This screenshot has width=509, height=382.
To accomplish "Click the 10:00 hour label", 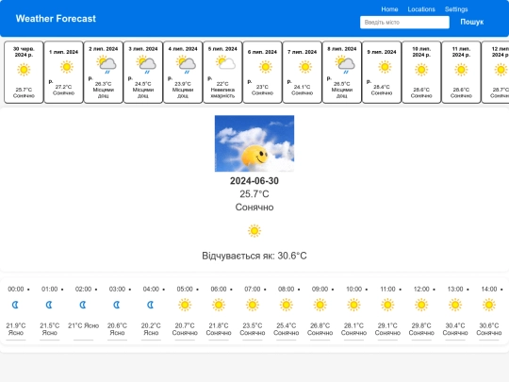I will coord(353,289).
